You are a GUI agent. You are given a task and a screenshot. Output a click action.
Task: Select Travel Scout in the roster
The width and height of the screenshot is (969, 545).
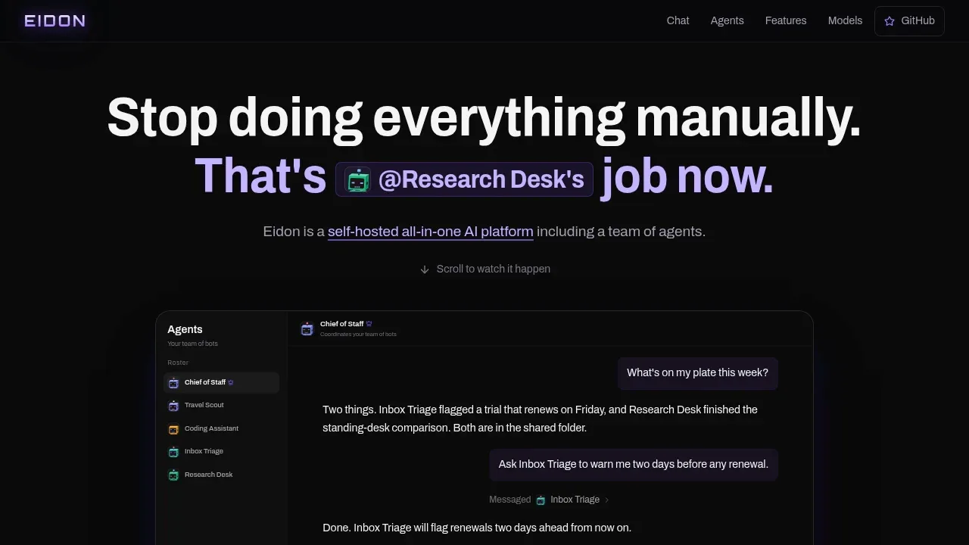pos(222,405)
